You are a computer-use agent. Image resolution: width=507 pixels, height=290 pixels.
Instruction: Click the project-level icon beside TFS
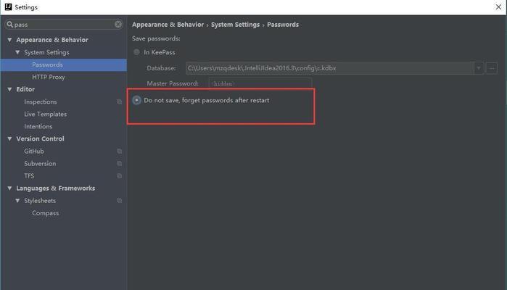click(x=119, y=176)
